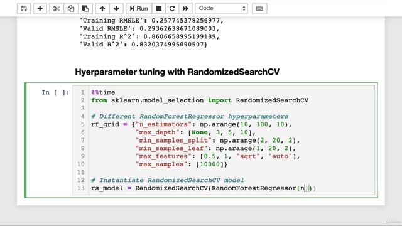402x226 pixels.
Task: Select the In [ ] cell prompt
Action: [x=55, y=92]
